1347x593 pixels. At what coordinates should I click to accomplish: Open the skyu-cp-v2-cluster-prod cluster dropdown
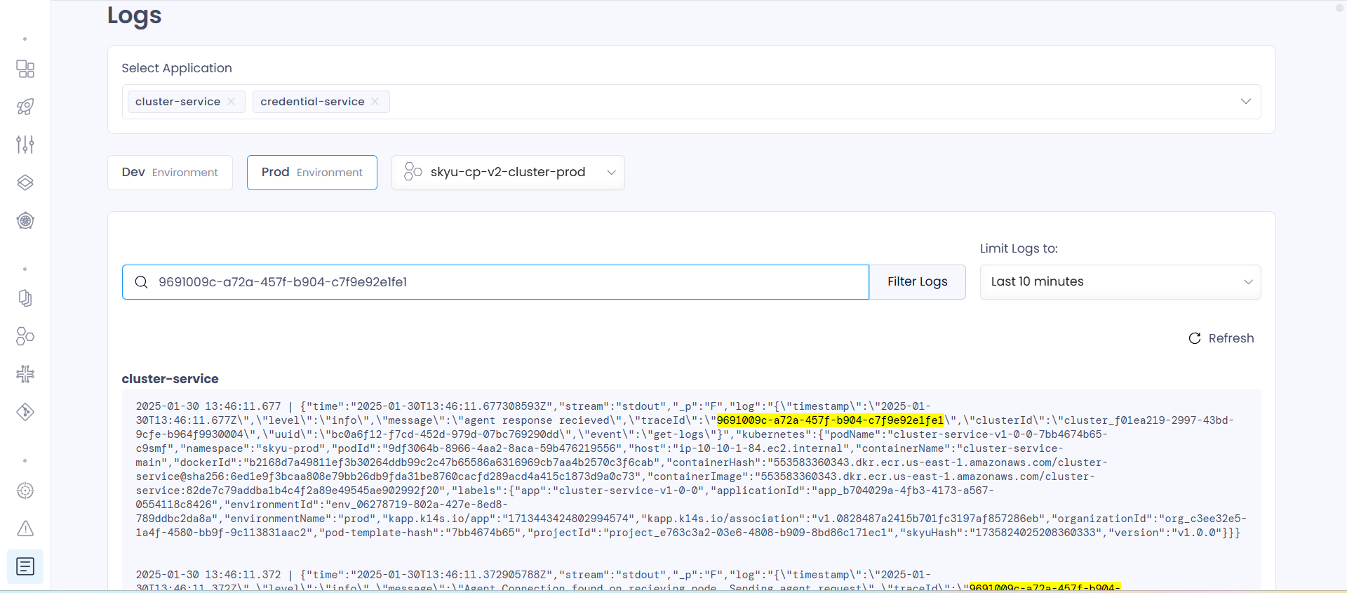[508, 173]
